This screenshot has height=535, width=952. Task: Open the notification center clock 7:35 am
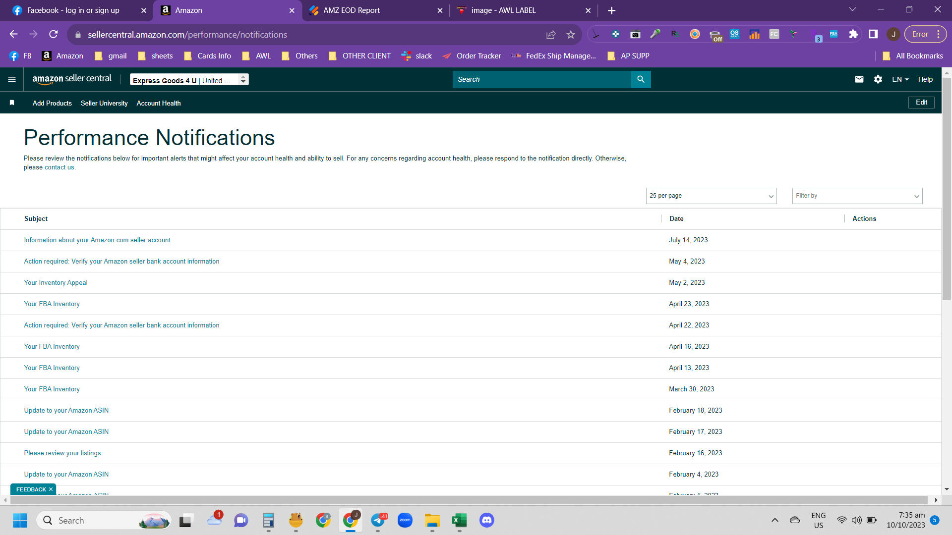click(906, 520)
